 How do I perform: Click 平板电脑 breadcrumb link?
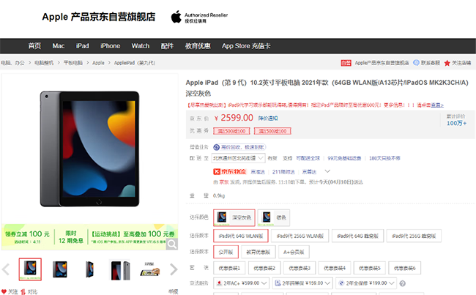[x=72, y=63]
